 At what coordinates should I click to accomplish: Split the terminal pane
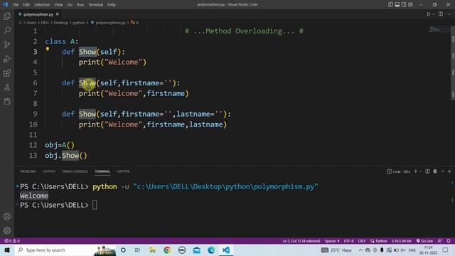tap(427, 171)
